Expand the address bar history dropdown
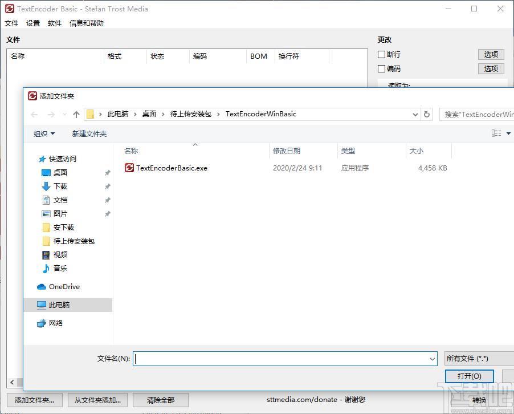 point(415,115)
